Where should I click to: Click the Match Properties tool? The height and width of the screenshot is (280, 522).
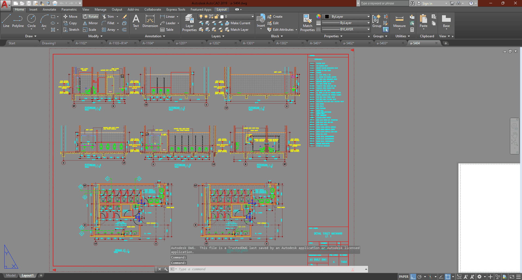pos(307,23)
